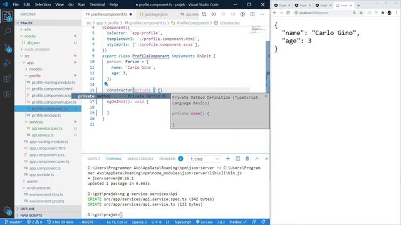Click the new terminal plus icon
Image resolution: width=401 pixels, height=225 pixels.
coord(228,159)
